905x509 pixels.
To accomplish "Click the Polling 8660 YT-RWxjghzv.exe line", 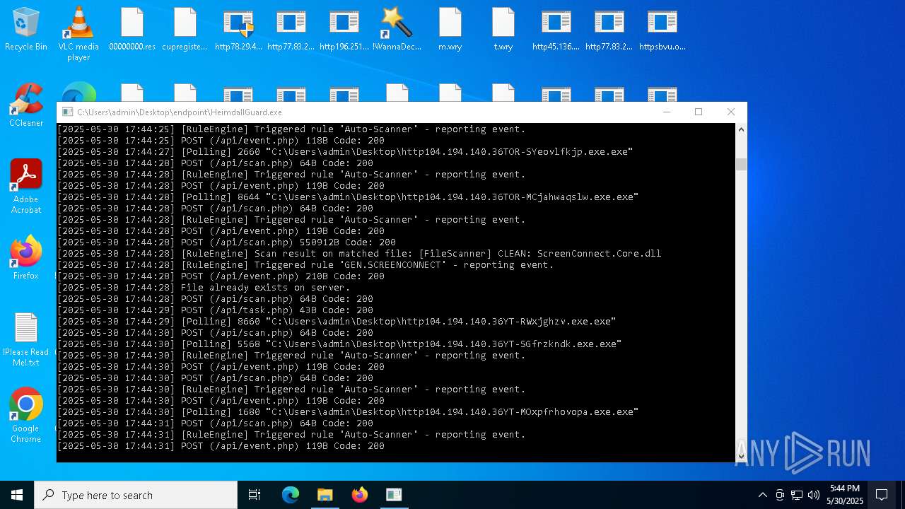I will tap(337, 322).
